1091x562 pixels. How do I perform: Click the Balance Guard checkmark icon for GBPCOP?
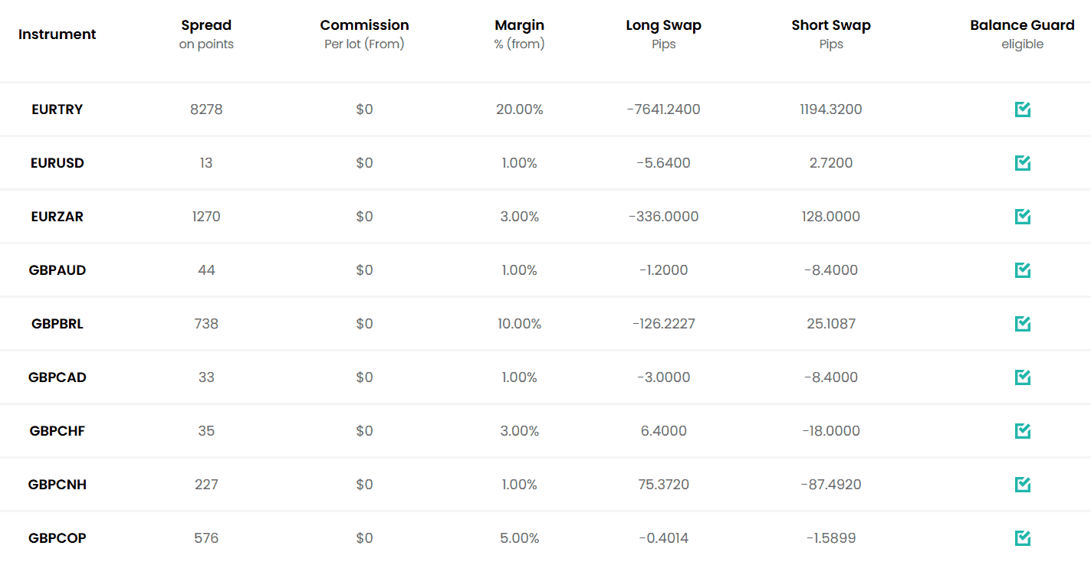pos(1022,537)
